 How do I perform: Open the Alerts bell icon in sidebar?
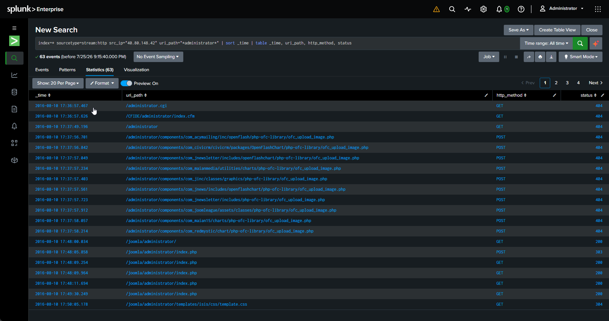14,126
